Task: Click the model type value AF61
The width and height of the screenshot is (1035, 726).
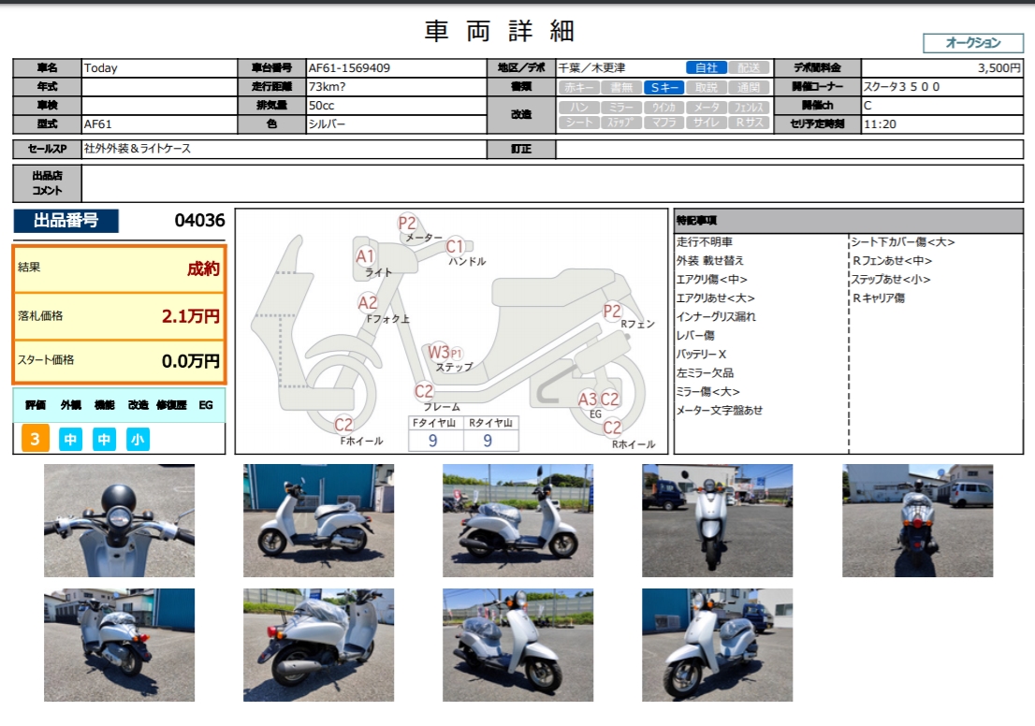Action: click(97, 124)
